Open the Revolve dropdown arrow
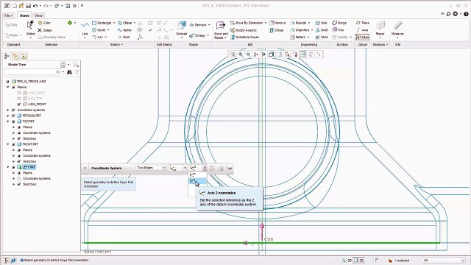This screenshot has height=265, width=471. point(209,25)
